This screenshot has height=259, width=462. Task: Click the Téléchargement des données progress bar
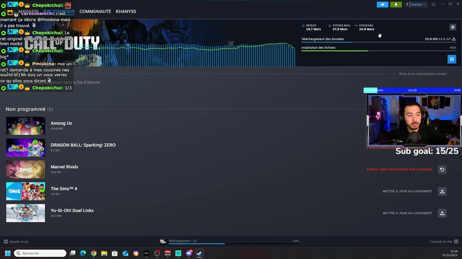click(379, 42)
